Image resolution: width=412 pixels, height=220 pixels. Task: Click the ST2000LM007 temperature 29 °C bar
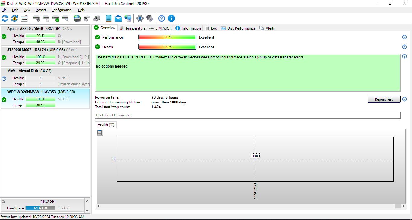click(40, 63)
